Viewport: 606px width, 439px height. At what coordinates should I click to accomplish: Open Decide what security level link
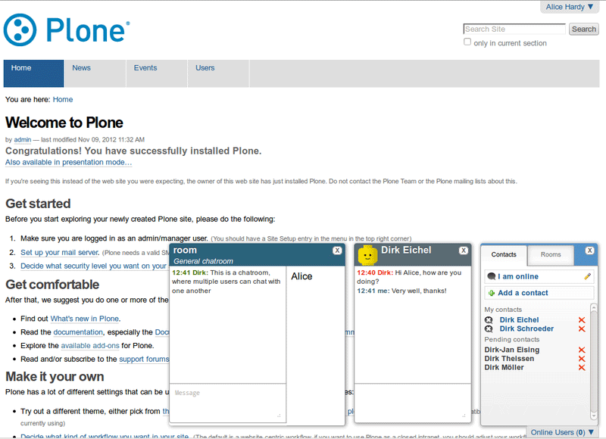pos(93,266)
